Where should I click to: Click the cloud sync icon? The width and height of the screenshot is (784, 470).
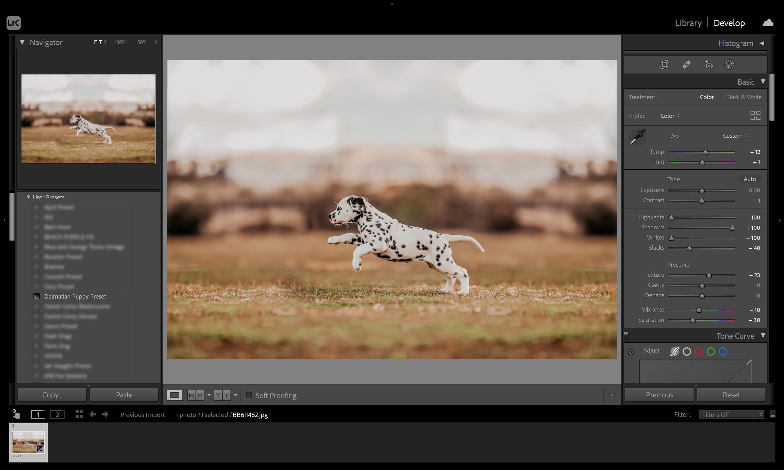coord(768,23)
